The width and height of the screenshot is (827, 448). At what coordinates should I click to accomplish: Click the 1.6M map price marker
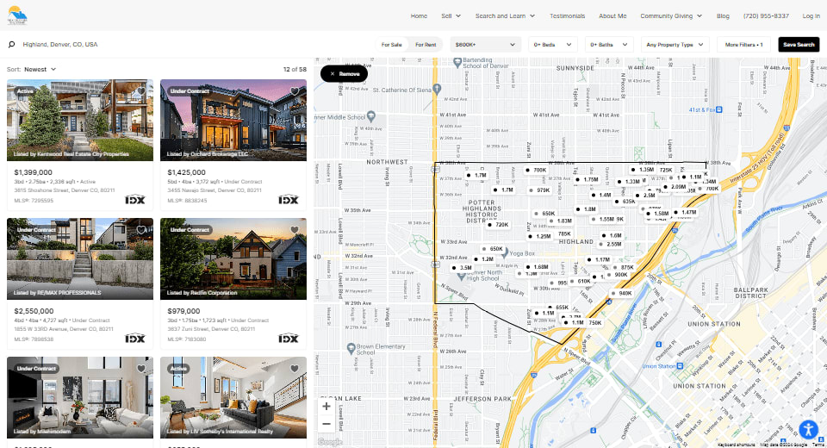pyautogui.click(x=612, y=236)
